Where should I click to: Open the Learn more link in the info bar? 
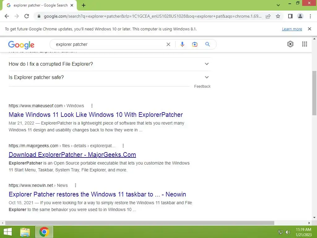point(292,29)
